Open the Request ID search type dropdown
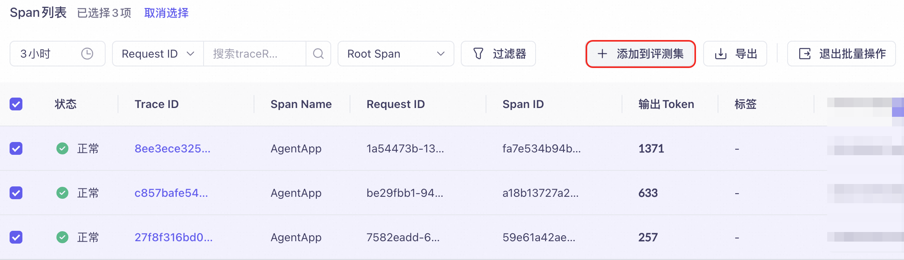 click(x=158, y=54)
